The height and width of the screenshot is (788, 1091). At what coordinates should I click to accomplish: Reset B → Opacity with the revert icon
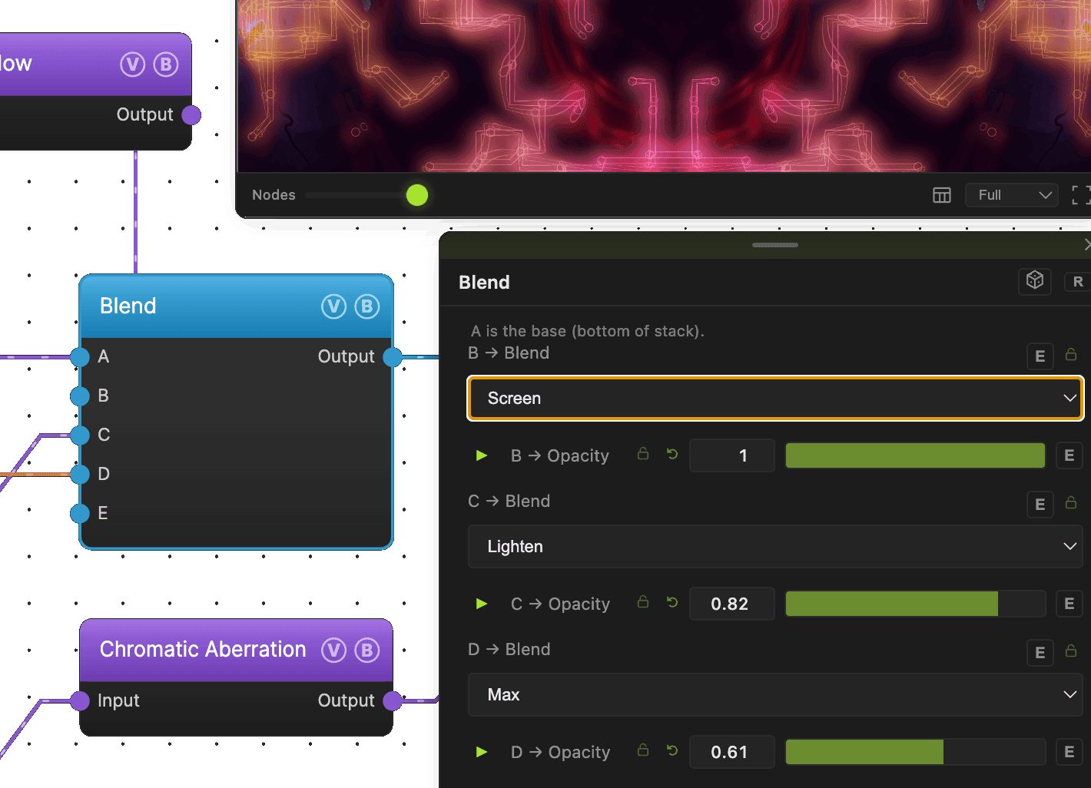point(672,455)
